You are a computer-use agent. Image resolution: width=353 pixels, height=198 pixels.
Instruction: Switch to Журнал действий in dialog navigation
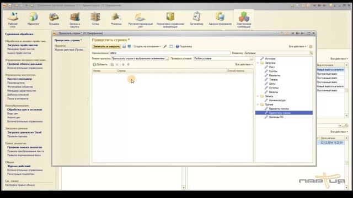(x=69, y=50)
